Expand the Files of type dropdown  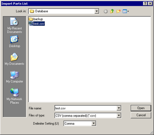pyautogui.click(x=119, y=116)
